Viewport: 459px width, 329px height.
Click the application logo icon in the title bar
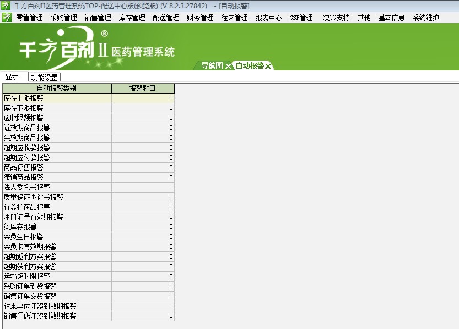coord(6,6)
